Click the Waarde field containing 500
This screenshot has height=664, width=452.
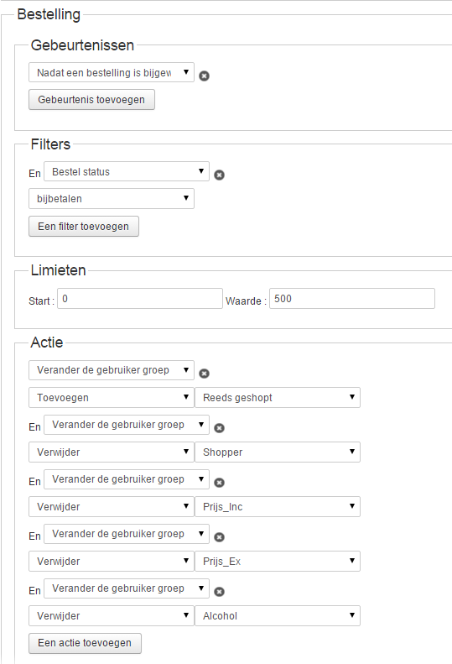coord(352,299)
